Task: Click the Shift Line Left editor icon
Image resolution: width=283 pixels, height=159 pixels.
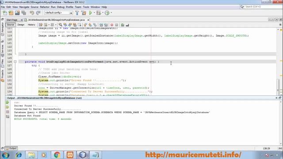Action: click(x=101, y=25)
